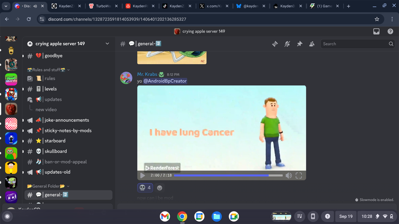Open the purple boombox server icon
Screen dimensions: 399x224
click(11, 197)
